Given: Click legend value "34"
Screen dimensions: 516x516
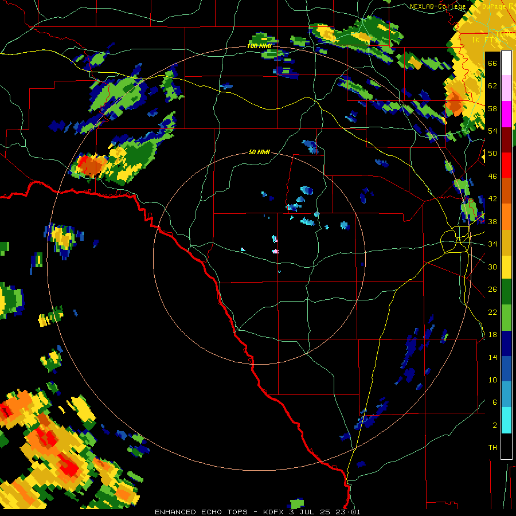Looking at the screenshot, I should [492, 244].
